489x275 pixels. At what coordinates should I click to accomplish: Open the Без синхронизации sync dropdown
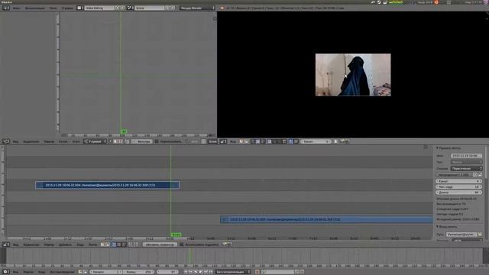(232, 272)
